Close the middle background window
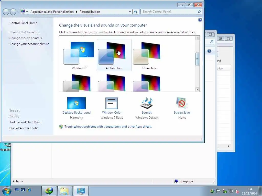The width and height of the screenshot is (262, 196). pos(211,34)
